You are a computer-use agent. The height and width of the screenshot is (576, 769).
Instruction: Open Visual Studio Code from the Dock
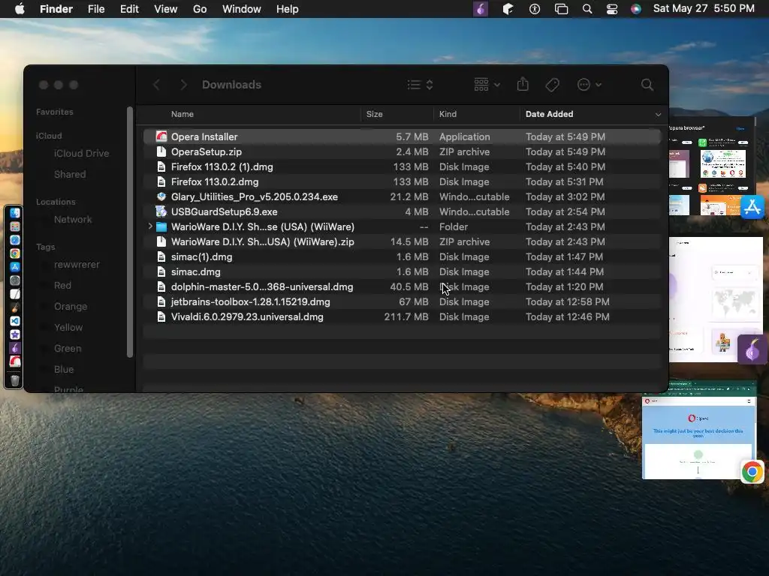pos(15,321)
